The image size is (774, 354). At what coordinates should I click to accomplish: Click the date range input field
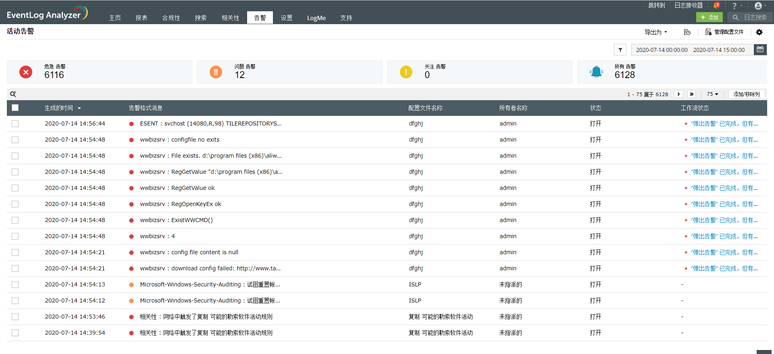click(x=690, y=50)
